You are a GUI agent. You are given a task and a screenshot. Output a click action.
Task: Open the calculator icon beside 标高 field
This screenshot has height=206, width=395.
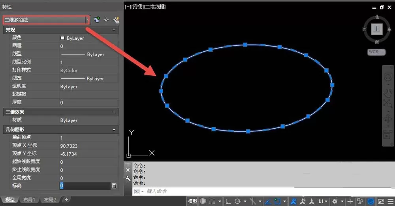114,186
